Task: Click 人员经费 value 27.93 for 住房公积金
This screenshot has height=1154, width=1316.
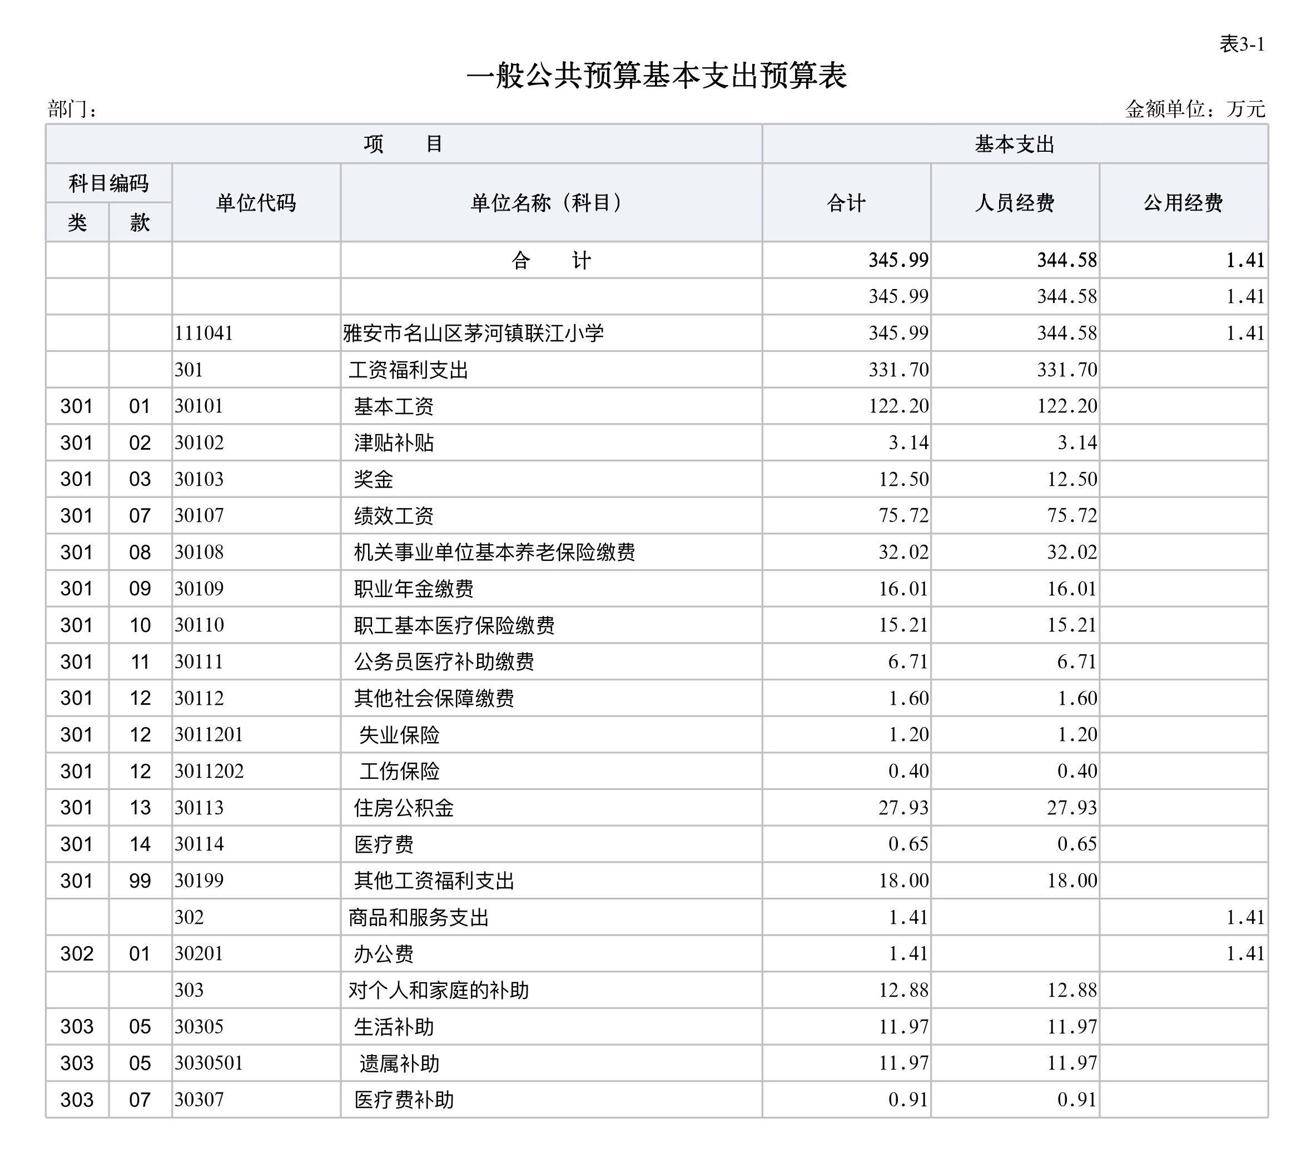Action: pos(1072,807)
